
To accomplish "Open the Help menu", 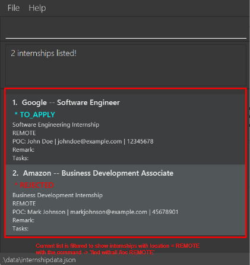I will [37, 8].
